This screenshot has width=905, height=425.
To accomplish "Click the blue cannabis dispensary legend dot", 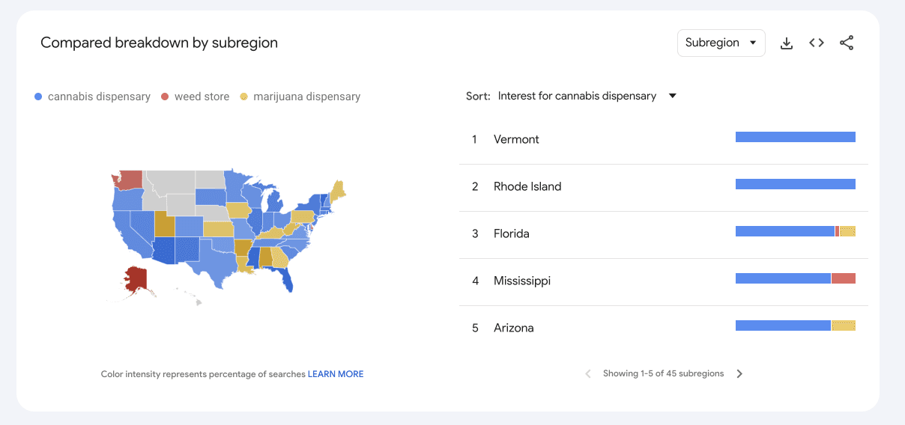I will pyautogui.click(x=38, y=97).
